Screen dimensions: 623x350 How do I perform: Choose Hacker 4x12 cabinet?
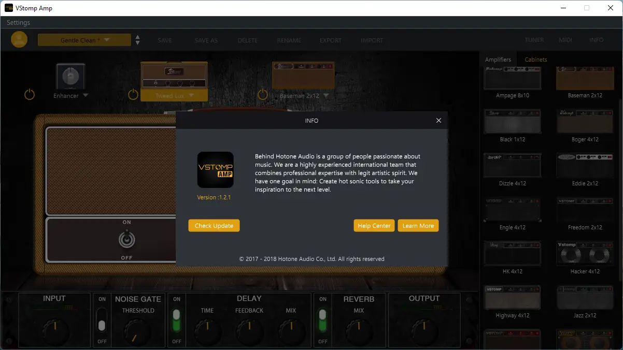pyautogui.click(x=585, y=254)
